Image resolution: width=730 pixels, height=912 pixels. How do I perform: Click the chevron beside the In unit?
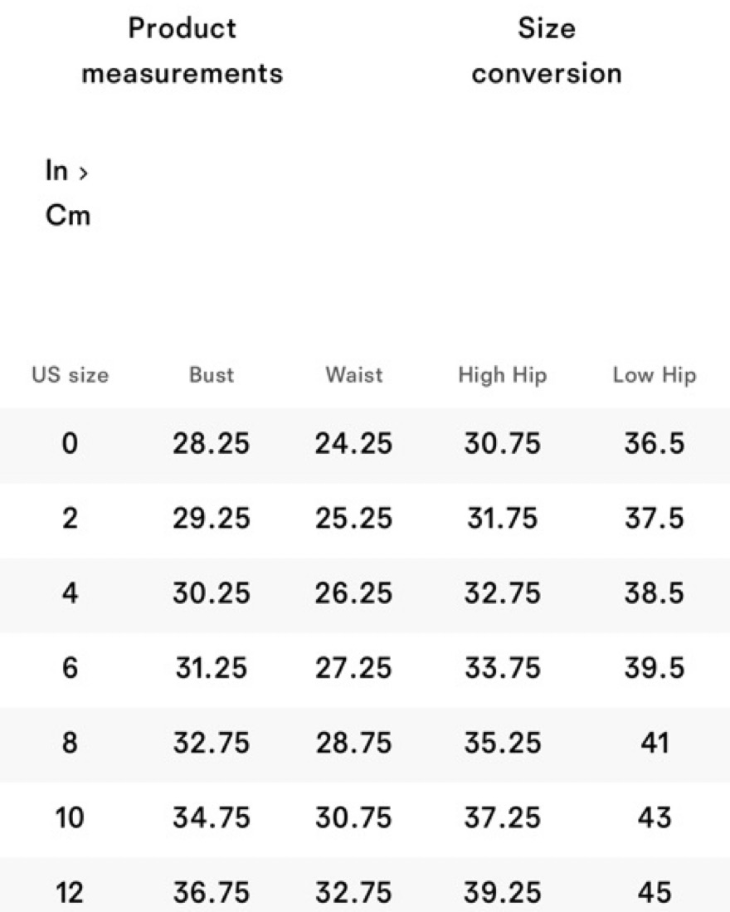(82, 173)
